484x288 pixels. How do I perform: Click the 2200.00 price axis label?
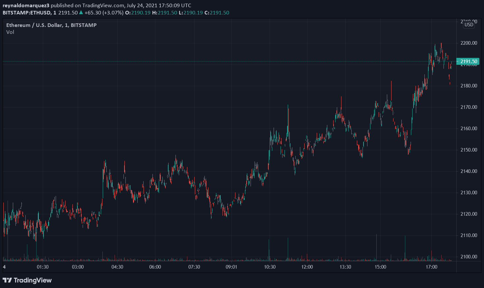pyautogui.click(x=469, y=43)
